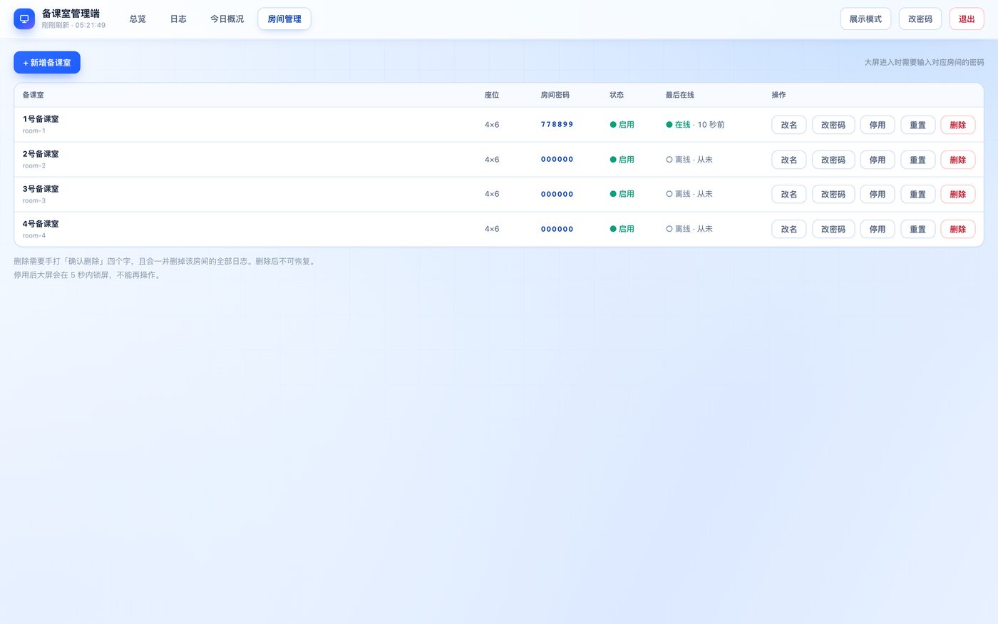The width and height of the screenshot is (998, 624).
Task: Reset 2号备课室 with 重置
Action: 918,160
